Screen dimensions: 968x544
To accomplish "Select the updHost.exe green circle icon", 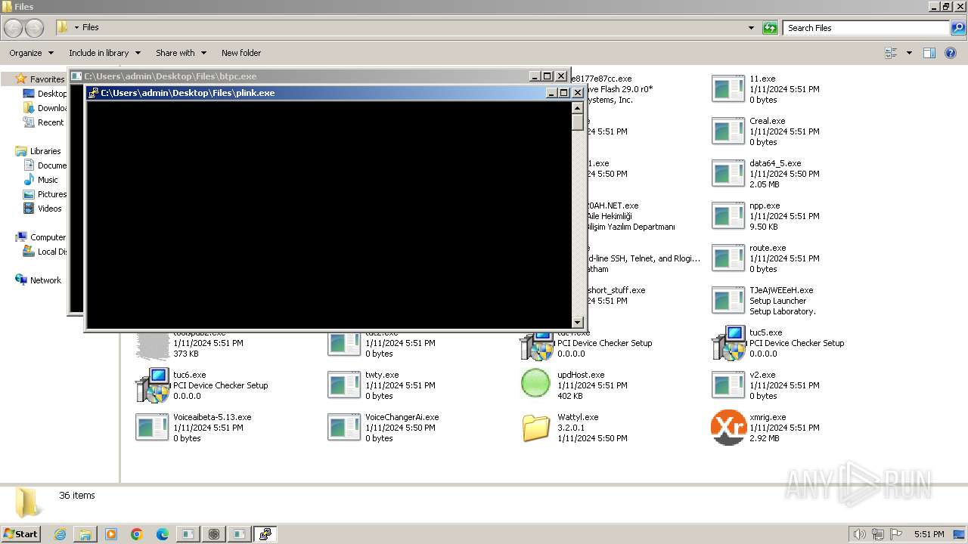I will click(535, 383).
